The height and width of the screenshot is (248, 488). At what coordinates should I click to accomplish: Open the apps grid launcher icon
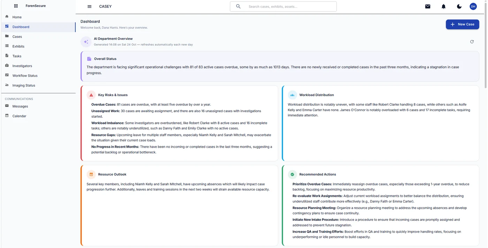pos(16,6)
